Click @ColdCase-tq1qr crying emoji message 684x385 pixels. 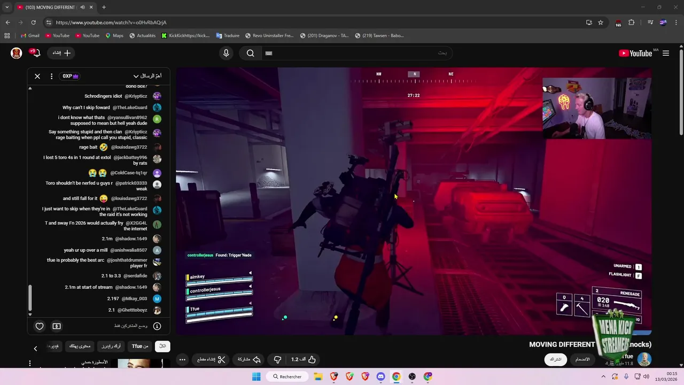(x=125, y=173)
